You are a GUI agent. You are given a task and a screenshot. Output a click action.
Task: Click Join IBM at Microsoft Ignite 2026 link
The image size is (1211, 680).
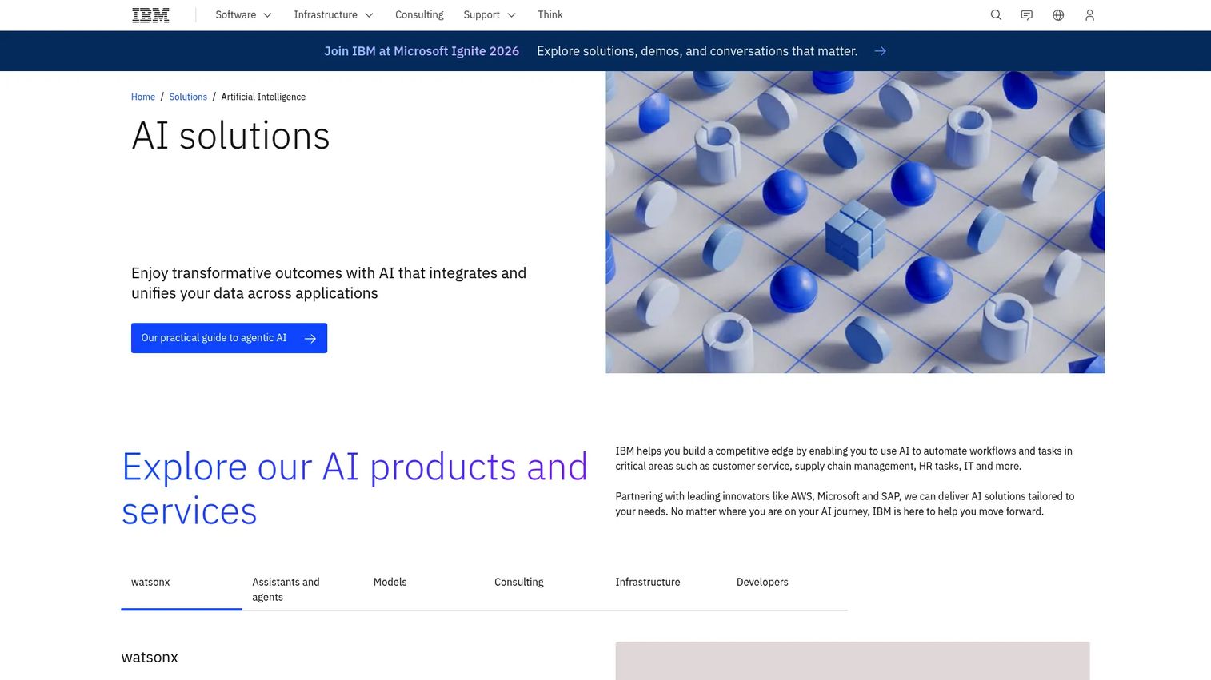422,51
